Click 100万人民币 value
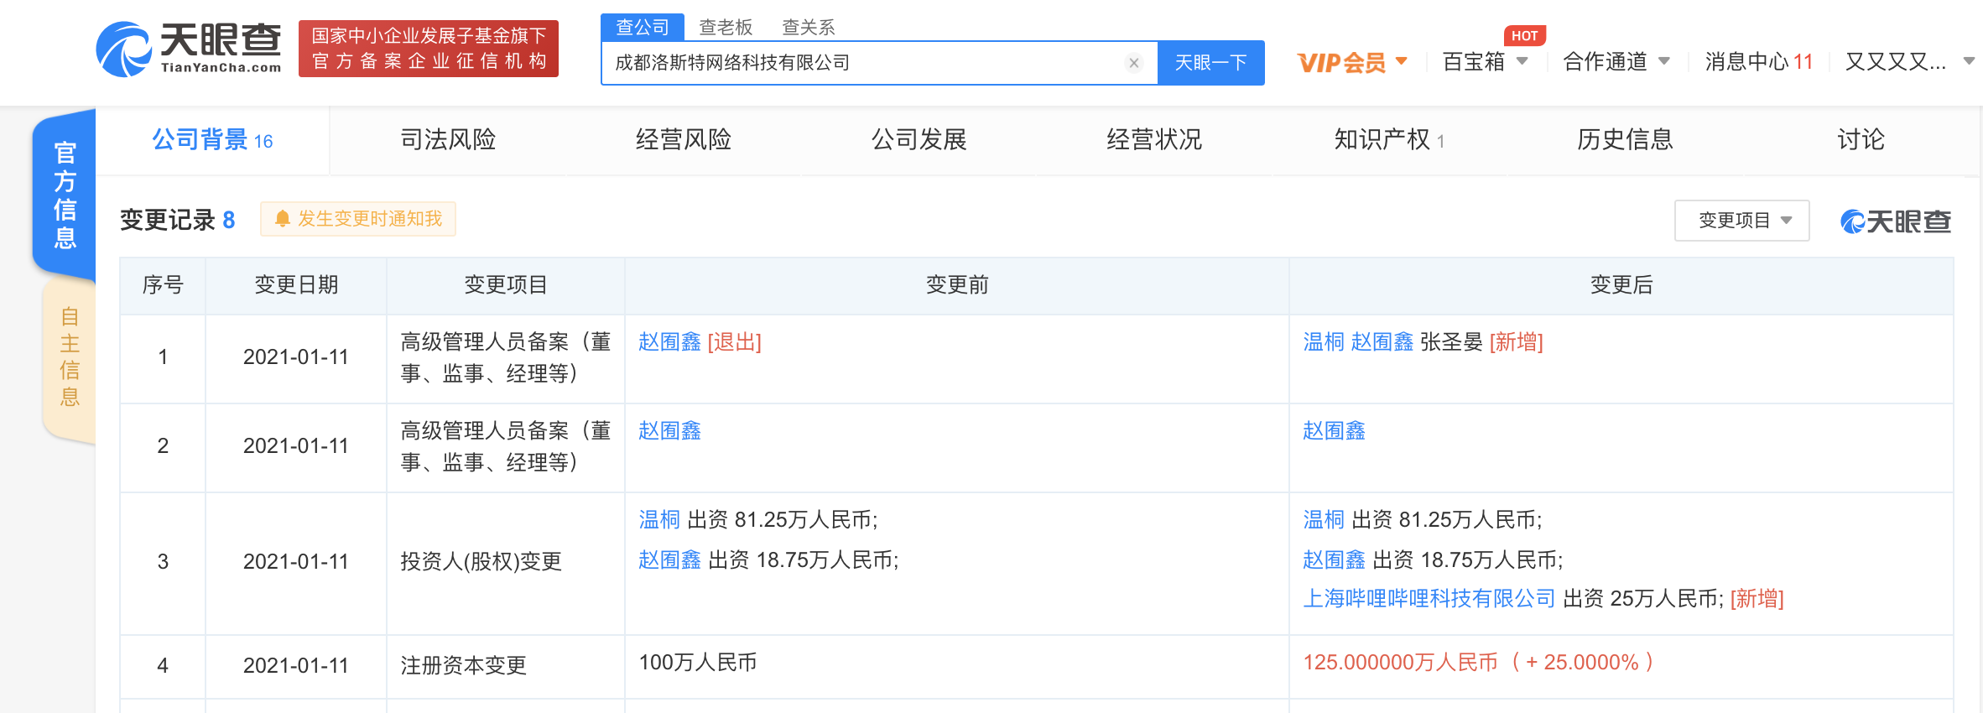 (x=698, y=663)
